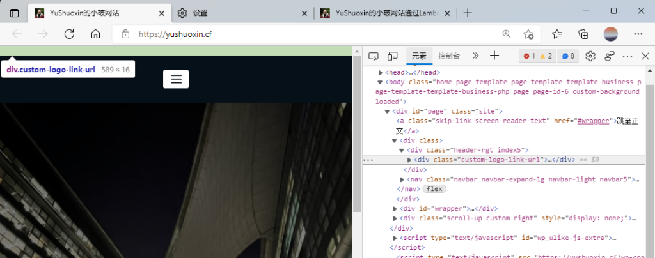Click the address bar URL field
655x258 pixels.
tap(307, 34)
